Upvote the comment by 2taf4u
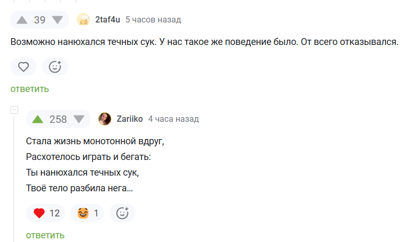This screenshot has width=405, height=242. point(22,20)
